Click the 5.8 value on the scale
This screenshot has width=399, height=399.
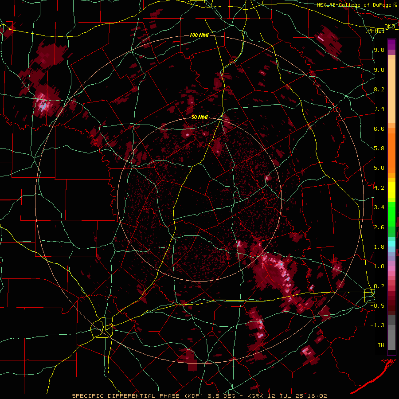click(x=379, y=149)
